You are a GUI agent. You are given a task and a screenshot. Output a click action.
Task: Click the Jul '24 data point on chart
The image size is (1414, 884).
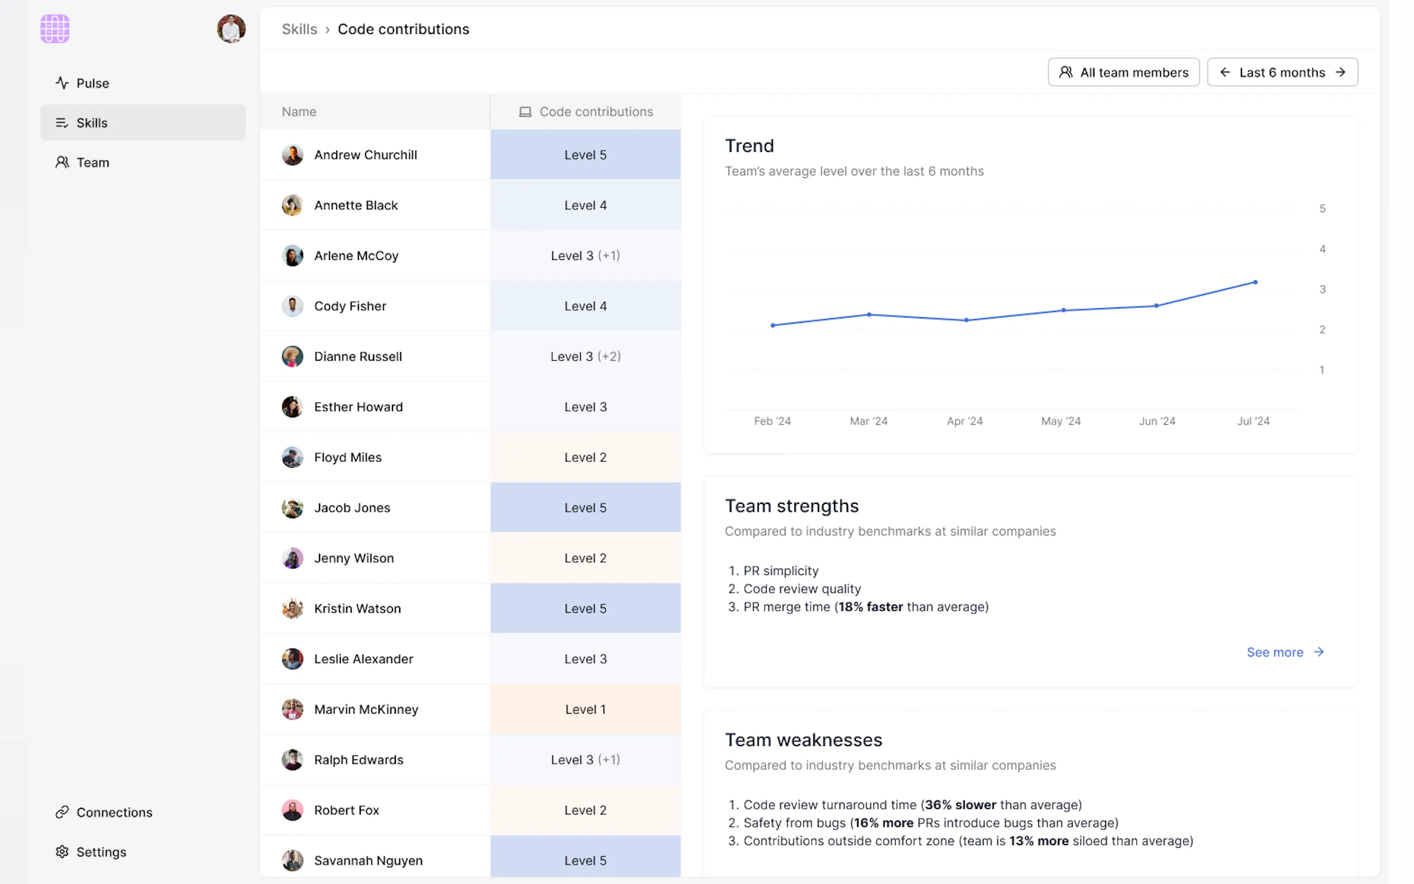[1255, 282]
